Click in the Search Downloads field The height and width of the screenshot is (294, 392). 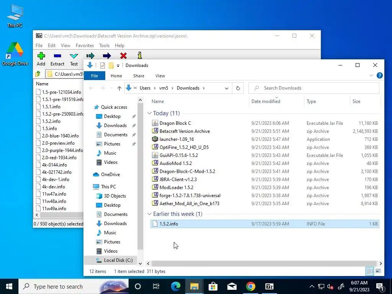click(x=314, y=88)
